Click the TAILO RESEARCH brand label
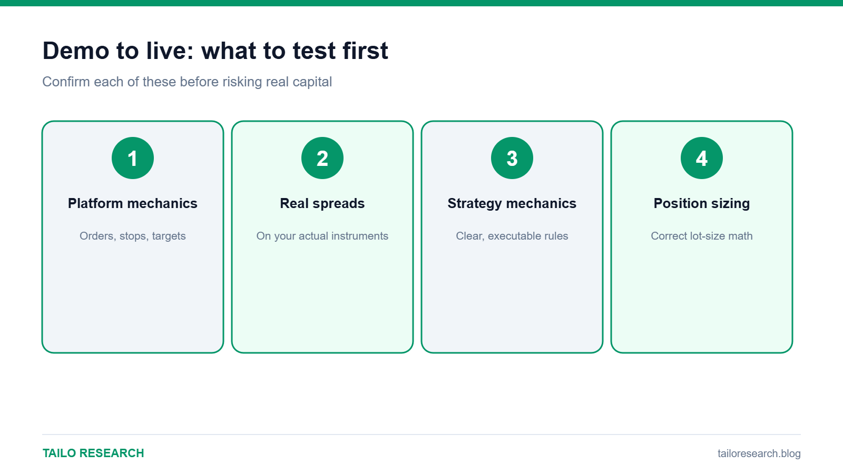Screen dimensions: 843x474 point(93,453)
